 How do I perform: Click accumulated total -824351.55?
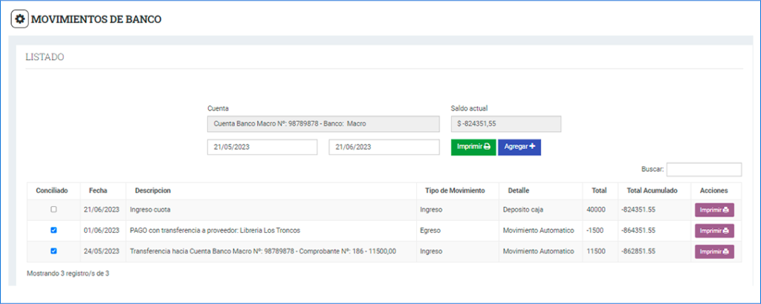click(638, 210)
